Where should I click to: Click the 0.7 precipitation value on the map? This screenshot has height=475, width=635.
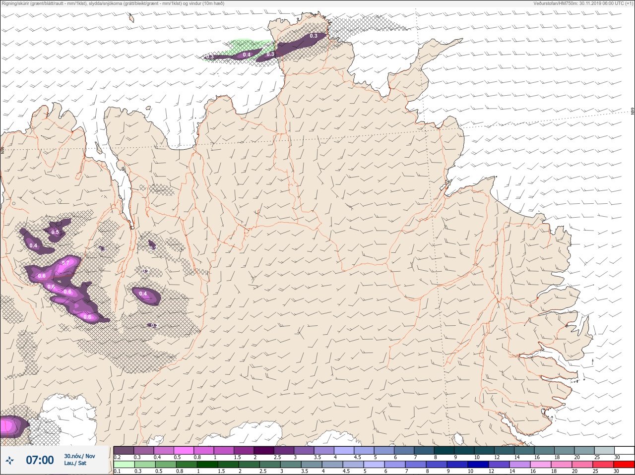(x=65, y=263)
